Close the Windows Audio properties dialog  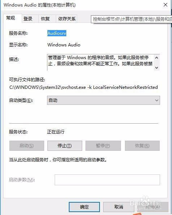click(x=165, y=5)
